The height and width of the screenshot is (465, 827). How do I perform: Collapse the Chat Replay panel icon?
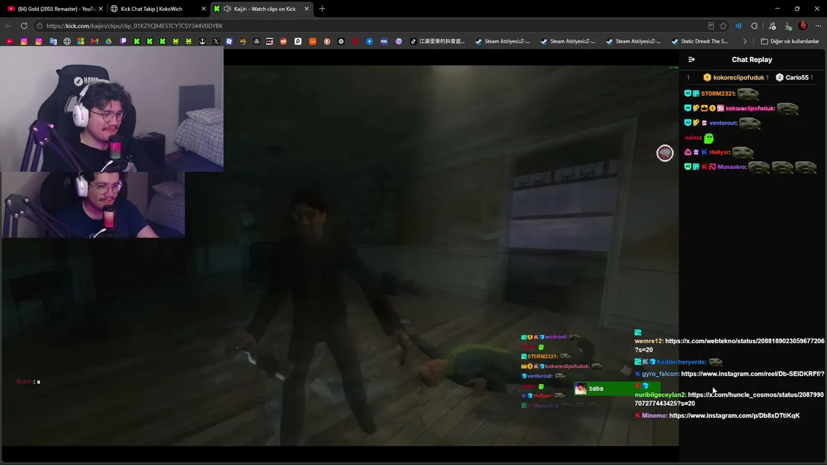691,59
